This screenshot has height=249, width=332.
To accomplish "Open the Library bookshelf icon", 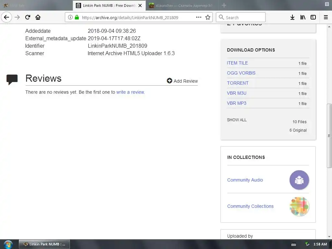I will pyautogui.click(x=303, y=17).
